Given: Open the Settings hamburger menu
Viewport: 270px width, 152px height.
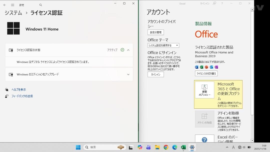Looking at the screenshot, I should [12, 5].
